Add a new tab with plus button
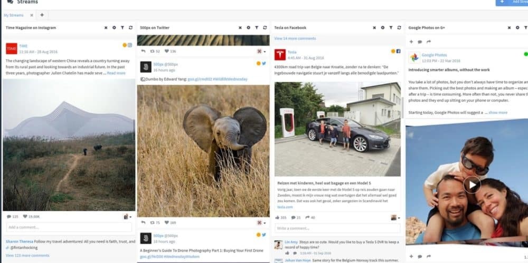Screen dimensions: 528x263 [42, 15]
